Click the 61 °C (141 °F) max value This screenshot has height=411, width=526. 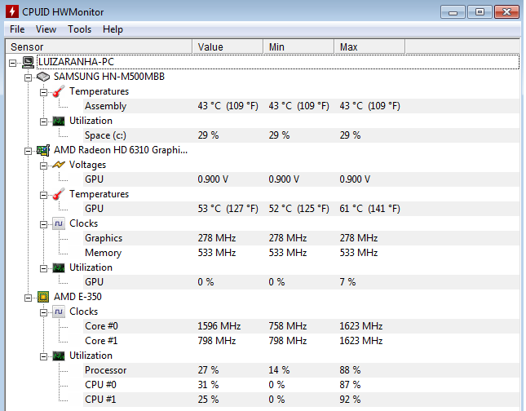tap(369, 209)
